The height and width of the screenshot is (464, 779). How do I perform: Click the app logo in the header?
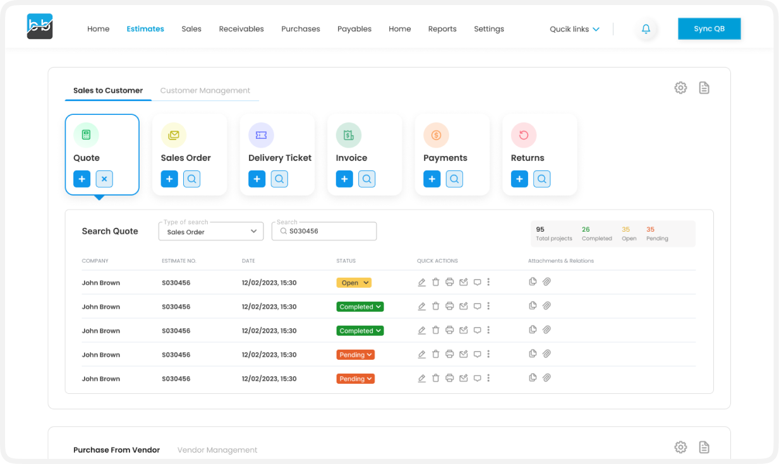tap(40, 27)
